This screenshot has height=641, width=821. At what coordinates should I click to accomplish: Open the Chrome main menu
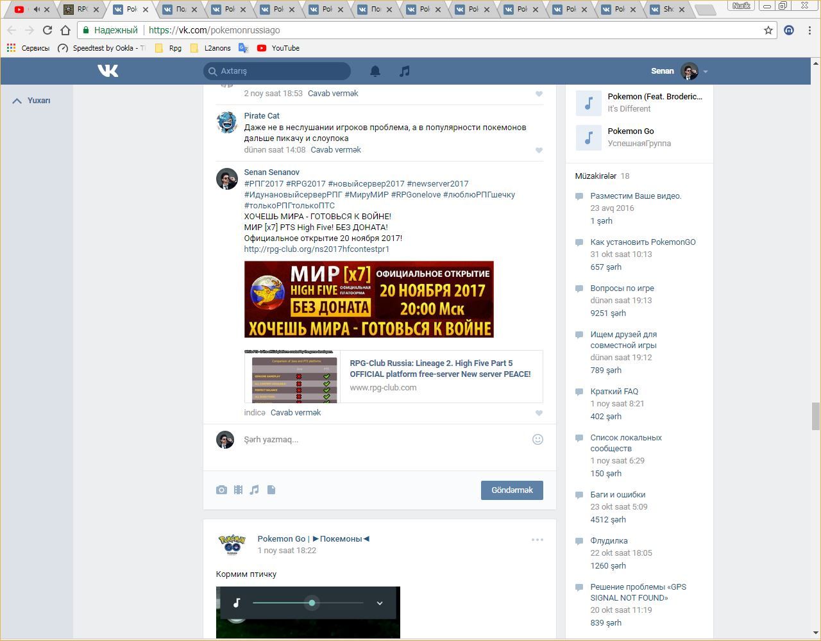click(810, 30)
